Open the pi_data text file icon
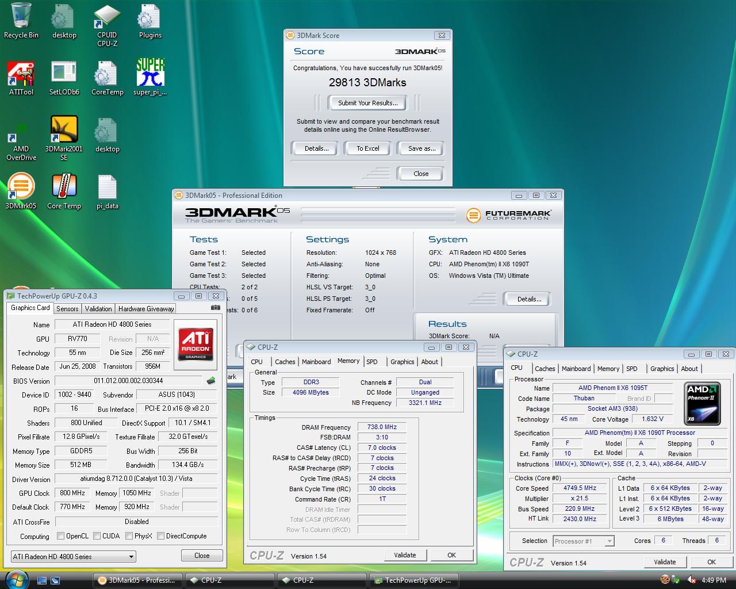 click(x=107, y=192)
